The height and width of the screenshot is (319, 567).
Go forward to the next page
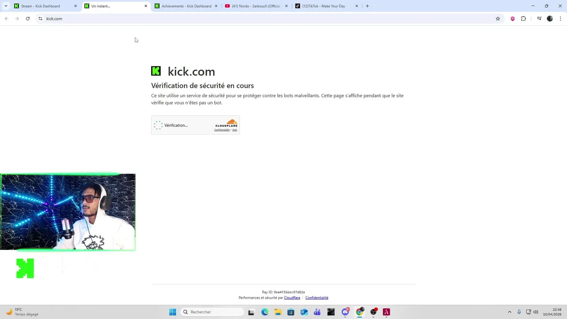17,19
